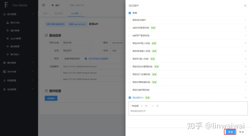Click the 首页 breadcrumb grid icon

click(53, 5)
